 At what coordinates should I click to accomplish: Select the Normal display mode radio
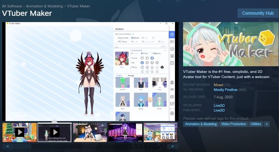pyautogui.click(x=132, y=38)
